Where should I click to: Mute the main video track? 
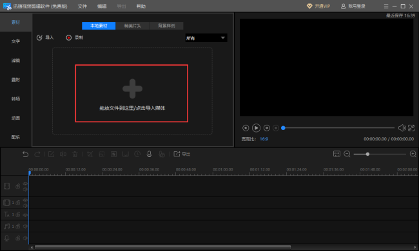tap(25, 189)
